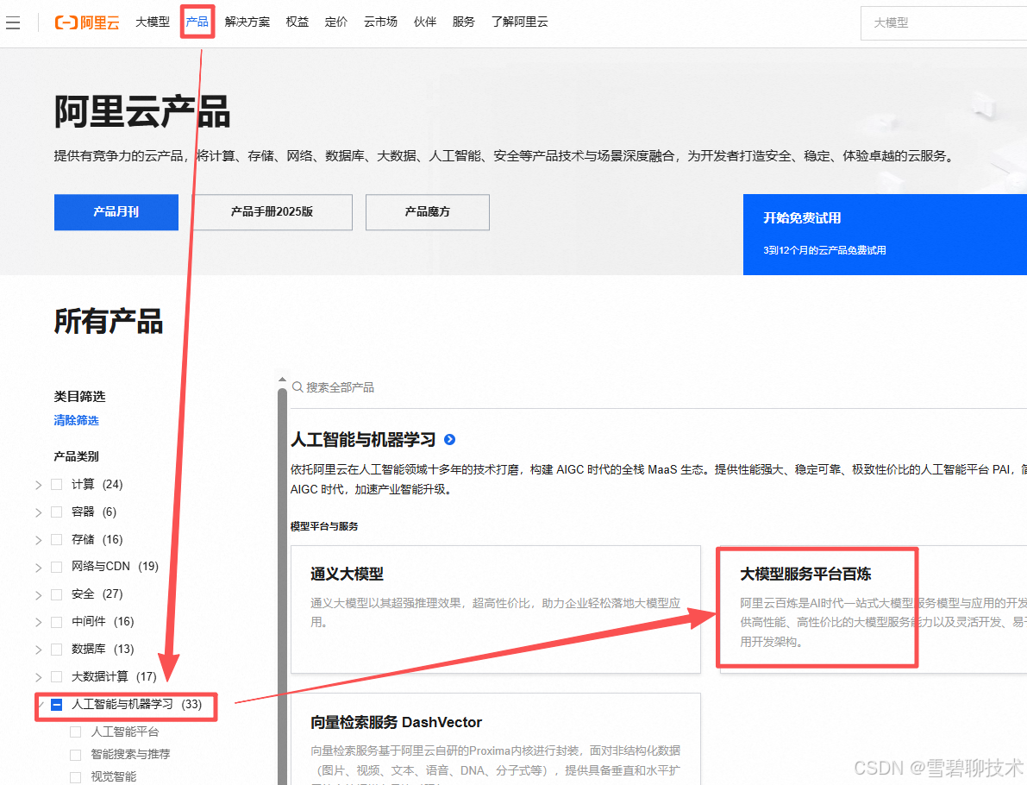
Task: Click the scrollbar up arrow
Action: [282, 380]
